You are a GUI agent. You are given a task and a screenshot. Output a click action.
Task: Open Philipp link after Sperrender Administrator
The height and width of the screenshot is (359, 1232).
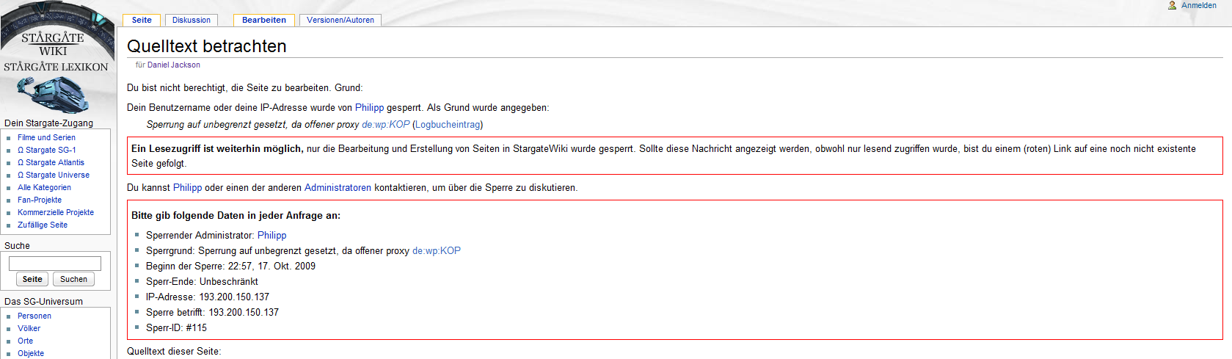(271, 236)
